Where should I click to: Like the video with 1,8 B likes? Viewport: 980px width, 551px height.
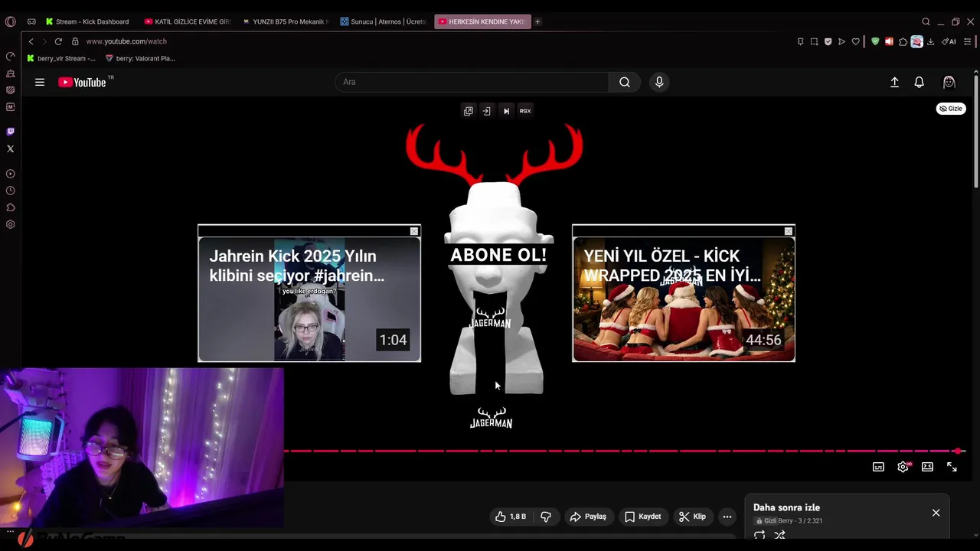(511, 517)
